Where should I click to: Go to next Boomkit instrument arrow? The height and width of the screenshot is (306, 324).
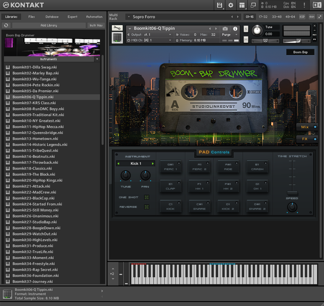coord(216,28)
